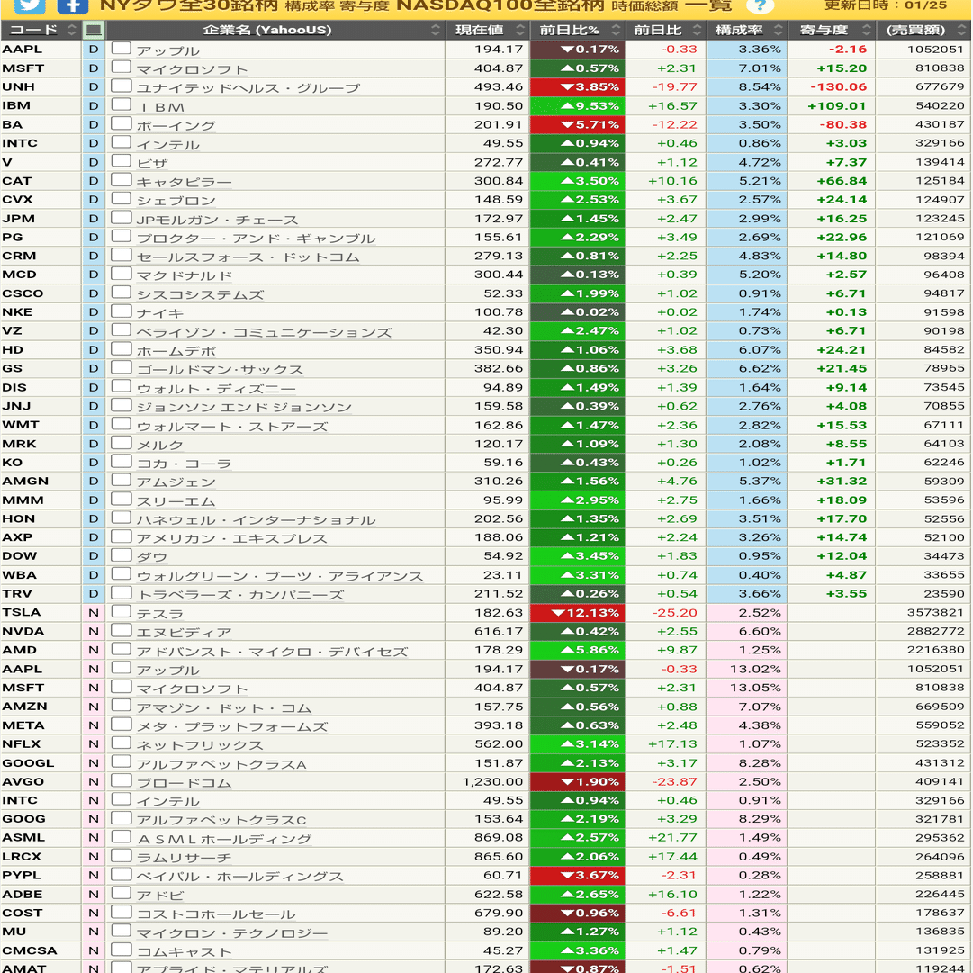
Task: Sort by the 前日比 column arrows
Action: click(x=698, y=30)
